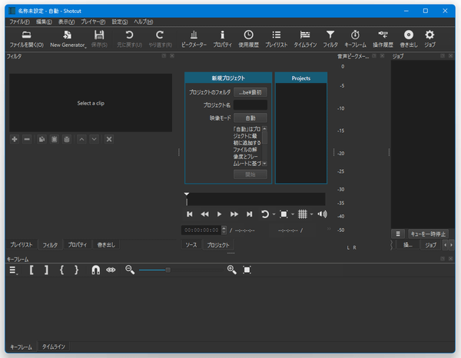Open the 表示 menu

pyautogui.click(x=66, y=22)
